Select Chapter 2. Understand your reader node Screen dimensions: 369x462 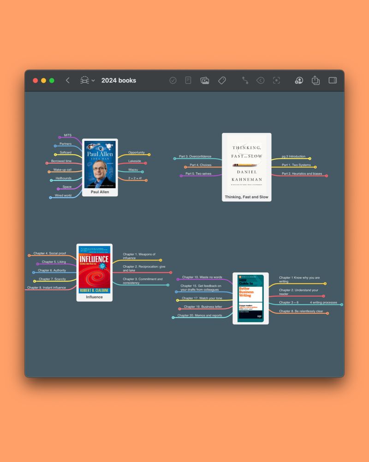pyautogui.click(x=298, y=292)
